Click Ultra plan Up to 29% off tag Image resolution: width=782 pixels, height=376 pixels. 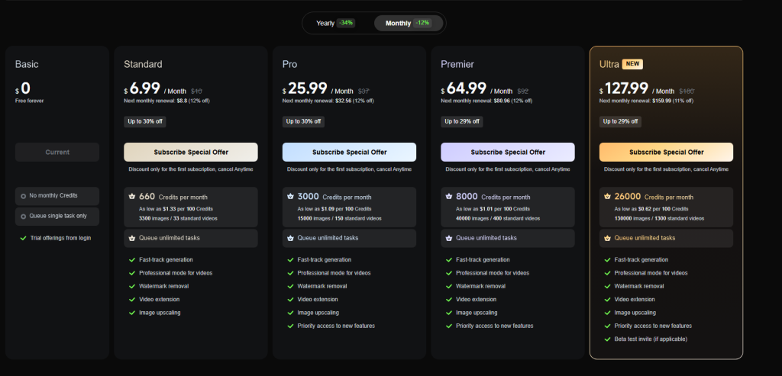coord(621,121)
